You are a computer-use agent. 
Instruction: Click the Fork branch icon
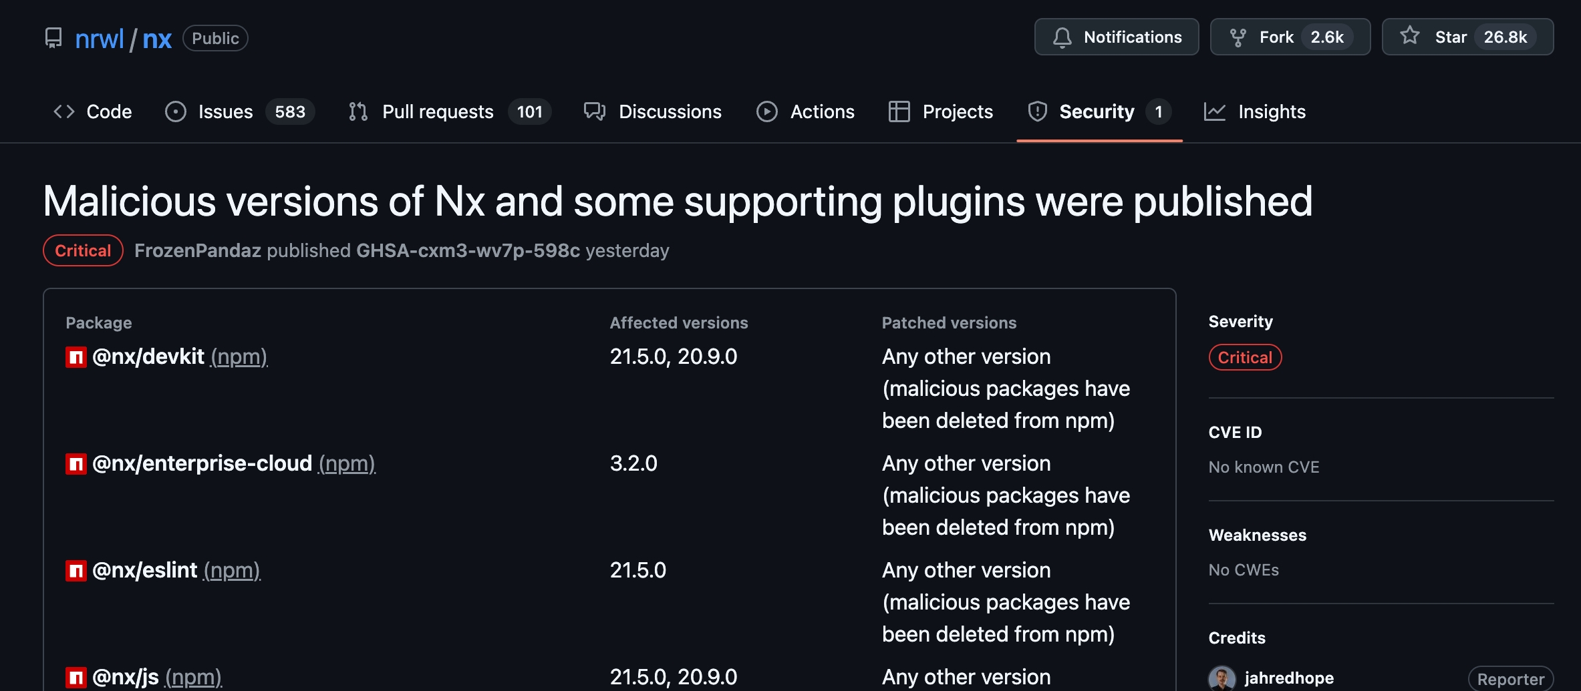pos(1238,37)
